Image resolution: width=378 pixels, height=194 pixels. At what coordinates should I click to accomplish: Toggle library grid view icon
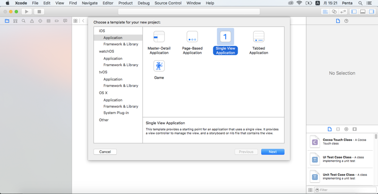[310, 190]
